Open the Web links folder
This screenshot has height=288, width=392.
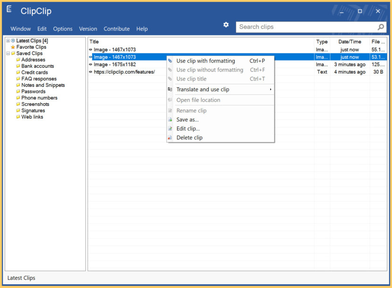(x=32, y=117)
